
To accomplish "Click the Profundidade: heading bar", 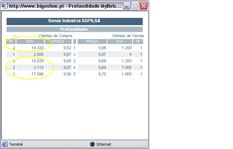I will click(x=74, y=29).
